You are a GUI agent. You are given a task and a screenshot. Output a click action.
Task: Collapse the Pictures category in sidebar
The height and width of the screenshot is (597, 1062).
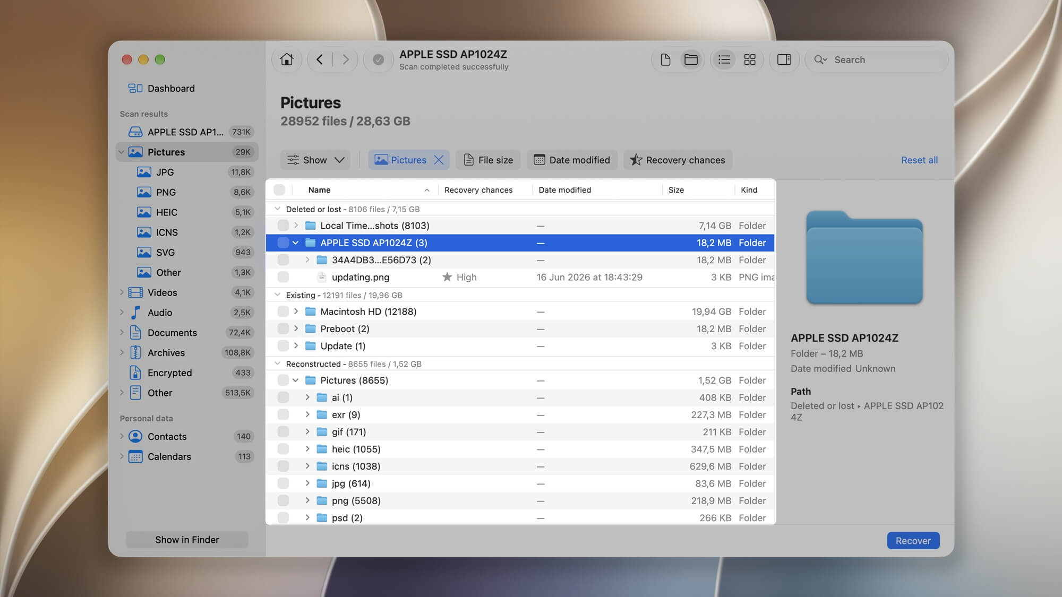122,152
